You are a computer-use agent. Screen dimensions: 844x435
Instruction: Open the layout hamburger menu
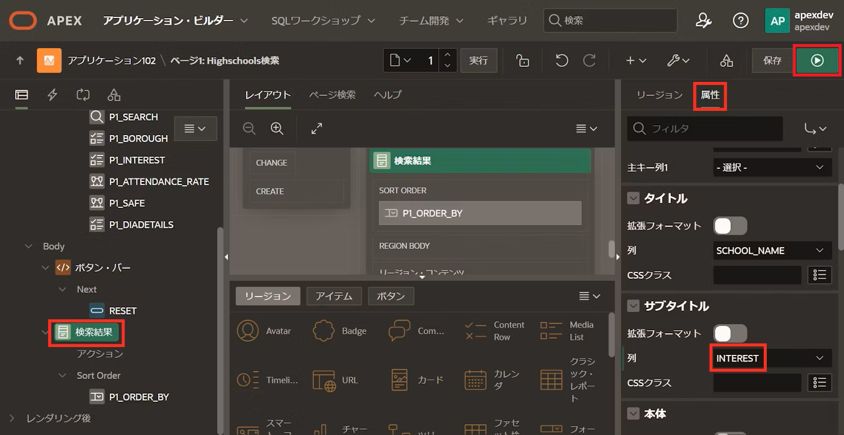tap(587, 128)
